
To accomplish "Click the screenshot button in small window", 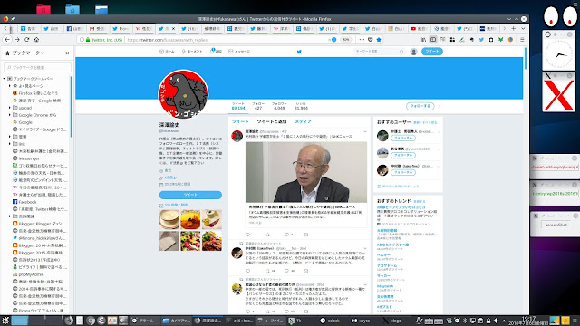I will [x=556, y=225].
